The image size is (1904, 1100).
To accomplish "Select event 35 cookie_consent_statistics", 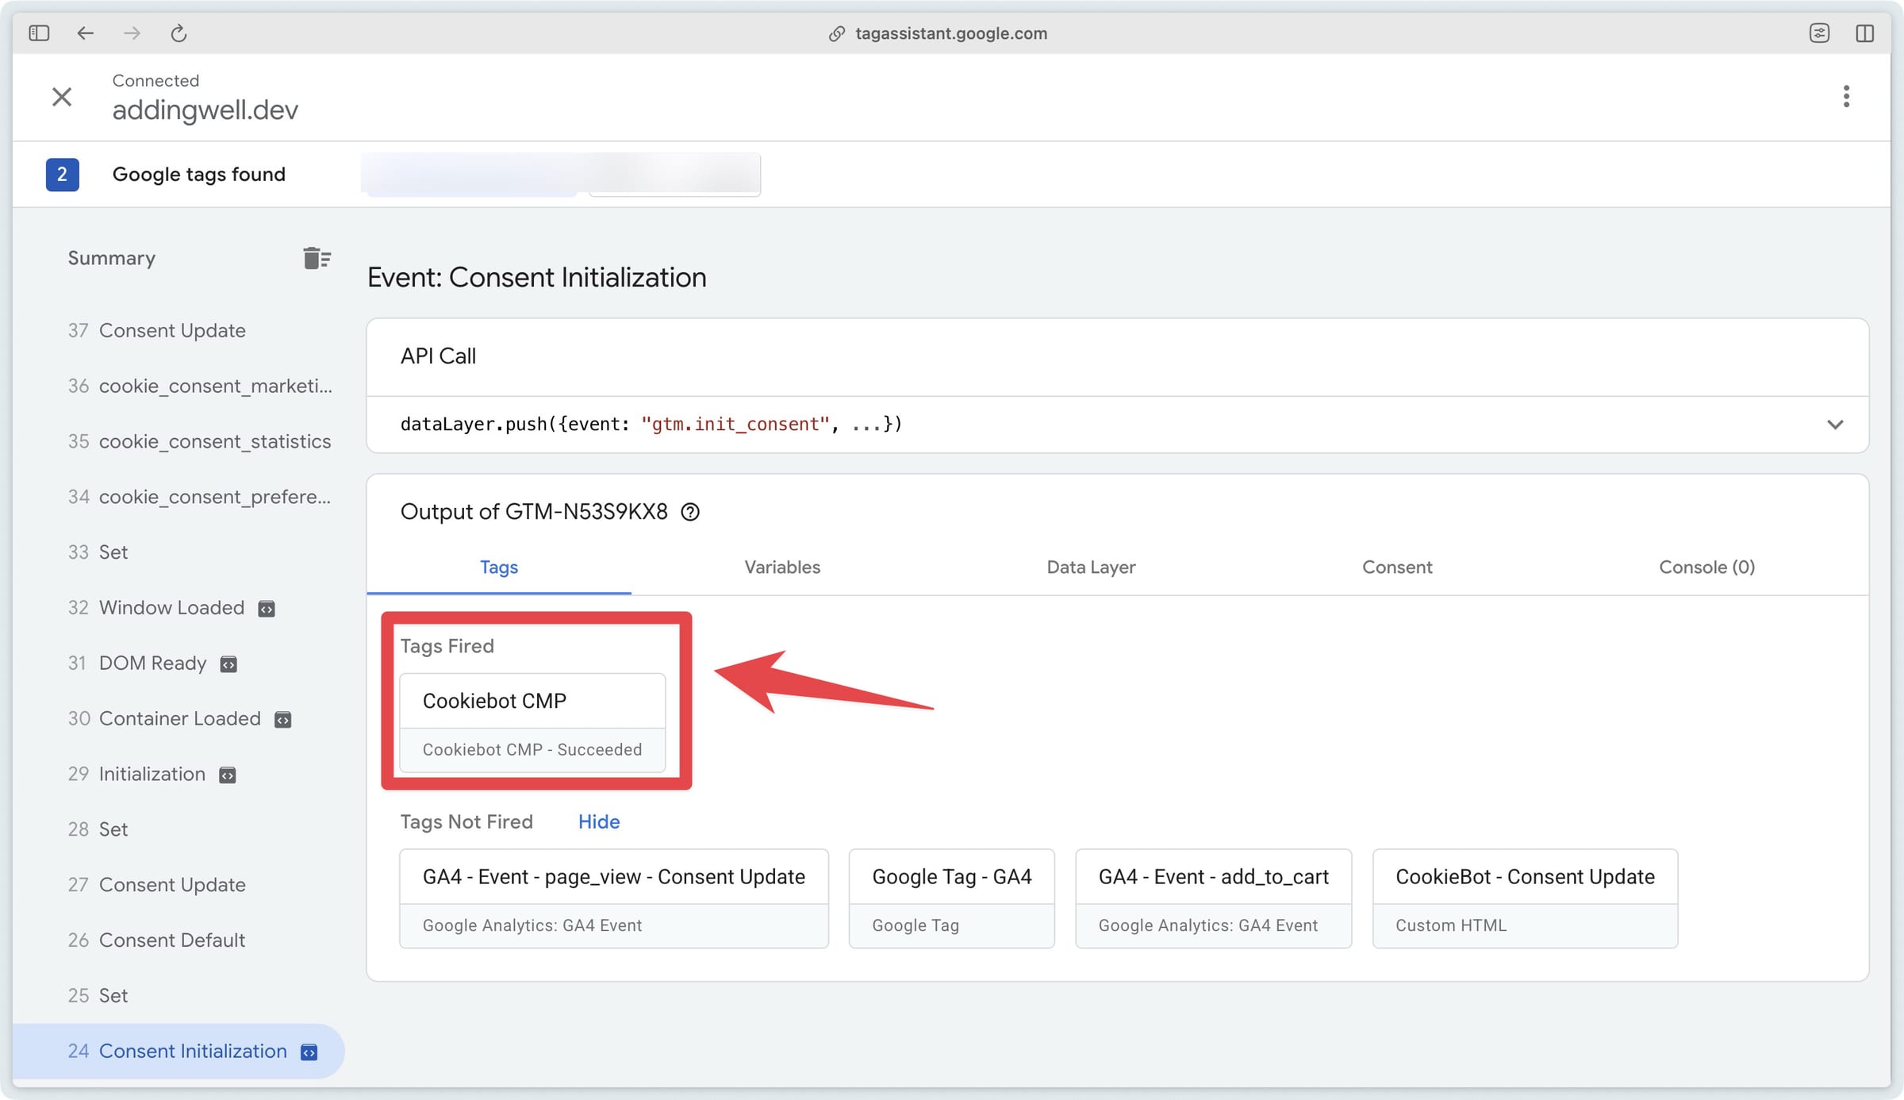I will [199, 441].
